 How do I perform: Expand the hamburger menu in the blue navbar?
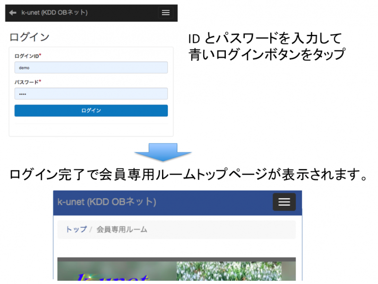[x=284, y=202]
